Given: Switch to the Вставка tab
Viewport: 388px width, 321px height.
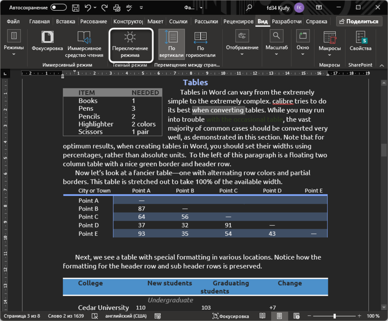Looking at the screenshot, I should [x=66, y=21].
